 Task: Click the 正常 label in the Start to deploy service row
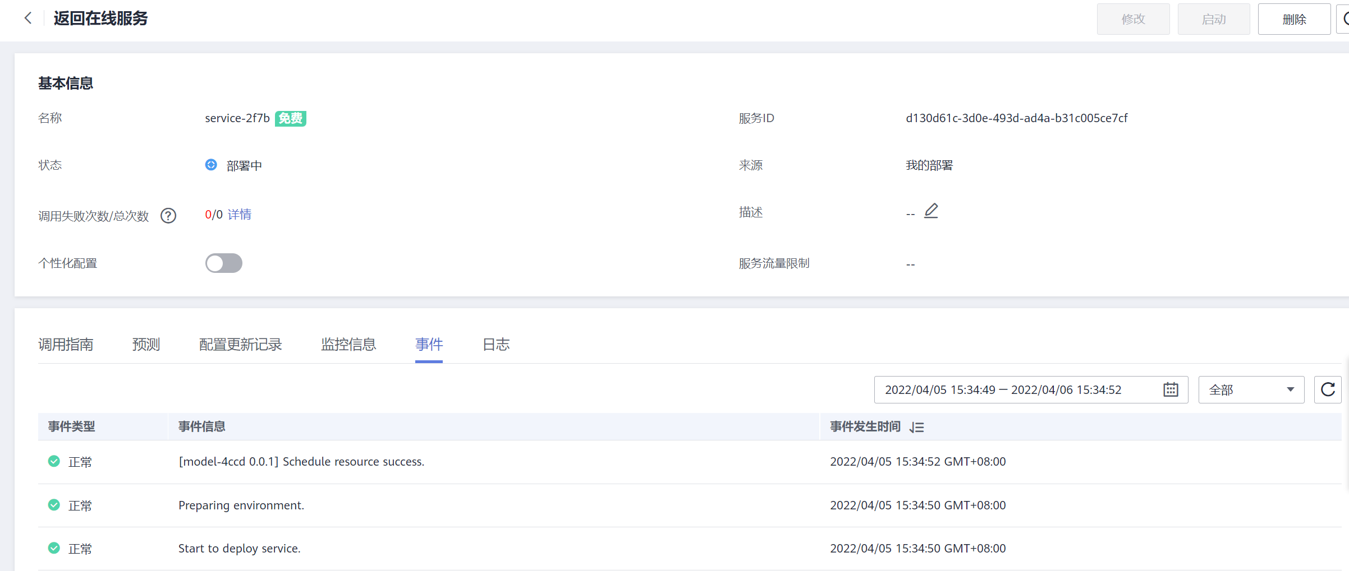(80, 549)
